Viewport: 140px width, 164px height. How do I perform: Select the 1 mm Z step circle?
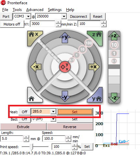point(114,53)
